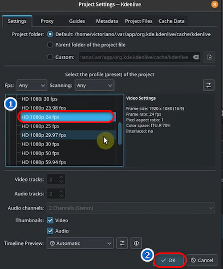This screenshot has height=269, width=223.
Task: Open the Fps filter dropdown
Action: pos(32,85)
